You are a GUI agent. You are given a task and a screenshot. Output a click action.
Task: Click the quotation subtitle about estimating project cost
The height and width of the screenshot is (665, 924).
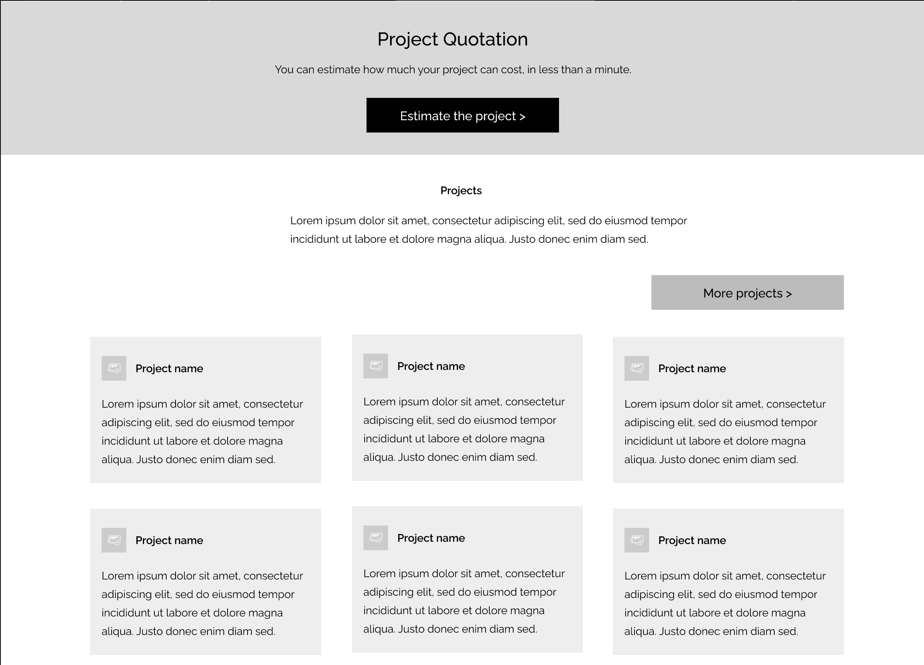453,70
